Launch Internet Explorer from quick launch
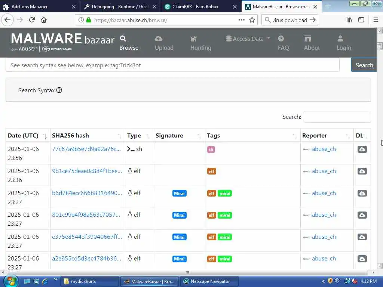Viewport: 383px width, 287px height. click(x=45, y=281)
